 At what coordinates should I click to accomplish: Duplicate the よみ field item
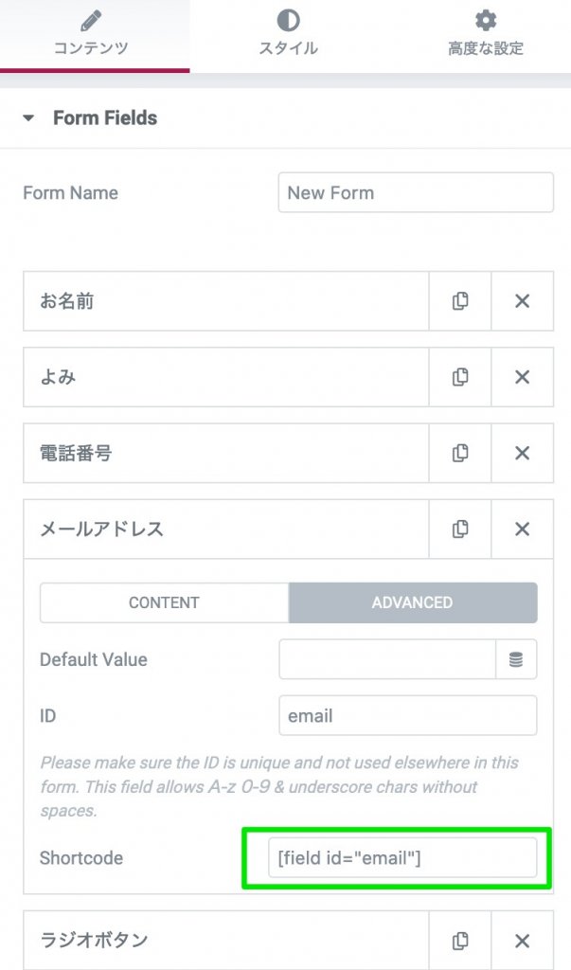coord(460,377)
